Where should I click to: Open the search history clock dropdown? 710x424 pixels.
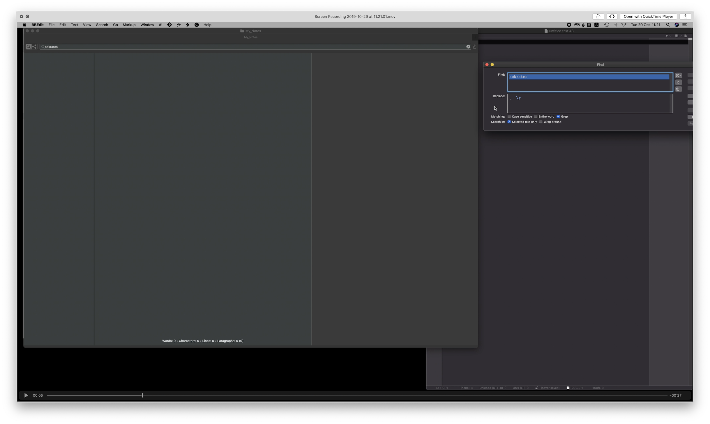click(678, 75)
